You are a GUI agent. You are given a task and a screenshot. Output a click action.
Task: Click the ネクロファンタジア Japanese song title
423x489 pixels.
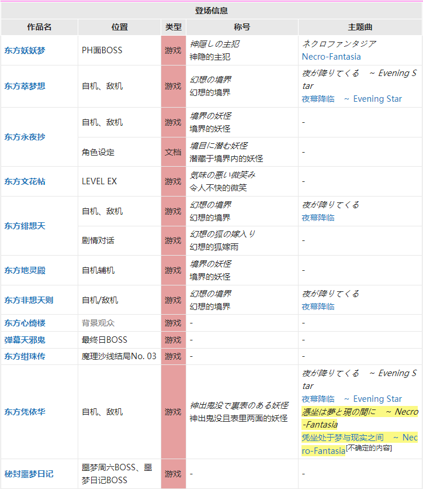pyautogui.click(x=339, y=44)
